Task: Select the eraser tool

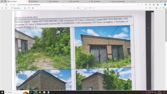Action: (x=25, y=8)
